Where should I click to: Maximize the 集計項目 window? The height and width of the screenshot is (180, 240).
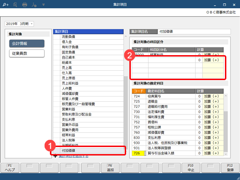pos(224,5)
